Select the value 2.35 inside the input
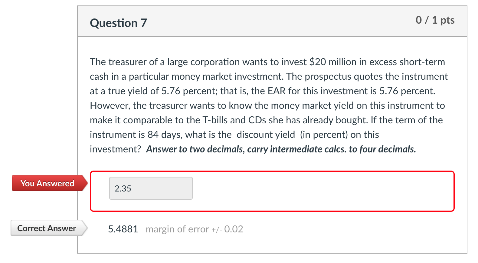The height and width of the screenshot is (263, 478). click(123, 188)
